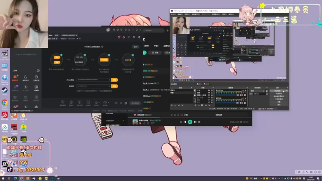The image size is (322, 181).
Task: Click the red heart beside the album cover
Action: click(x=140, y=123)
